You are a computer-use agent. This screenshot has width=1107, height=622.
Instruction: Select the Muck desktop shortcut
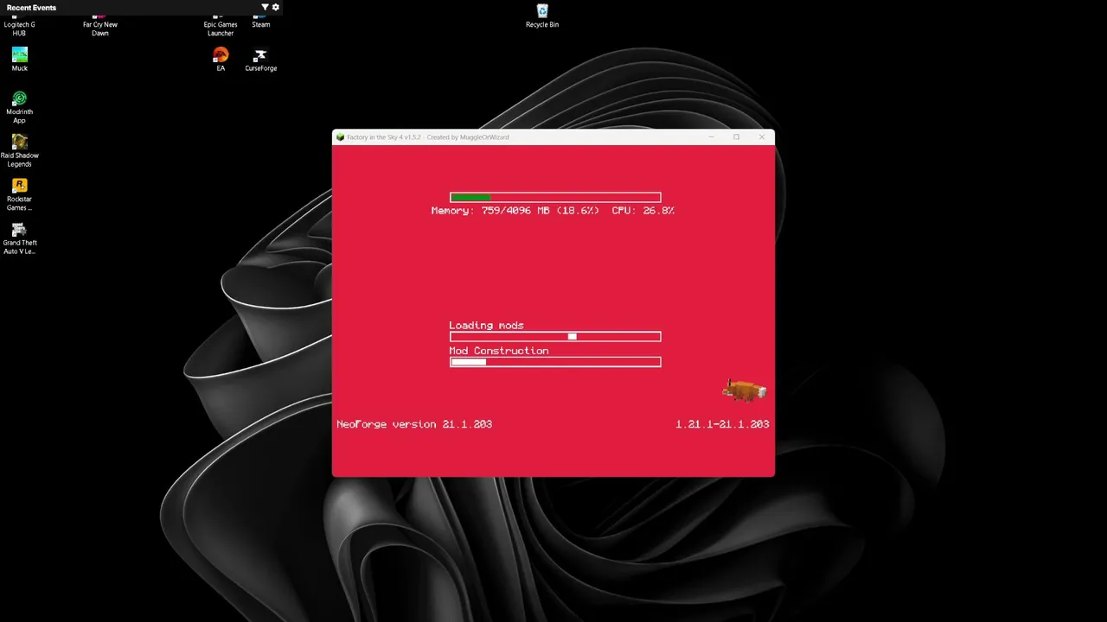[x=19, y=60]
